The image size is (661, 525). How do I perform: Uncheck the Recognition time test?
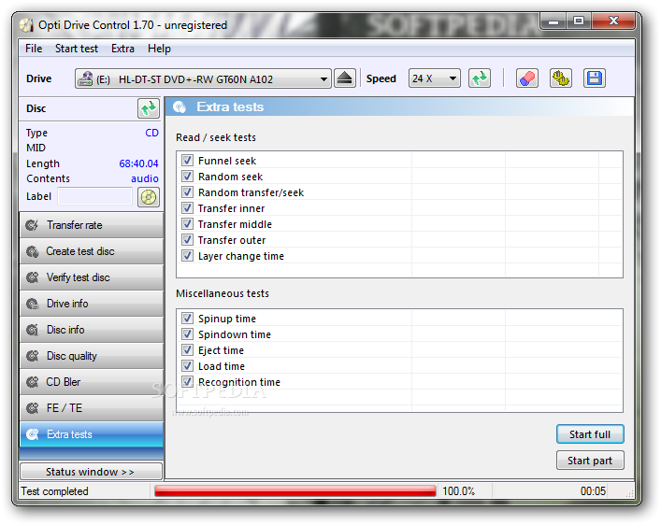pyautogui.click(x=187, y=382)
